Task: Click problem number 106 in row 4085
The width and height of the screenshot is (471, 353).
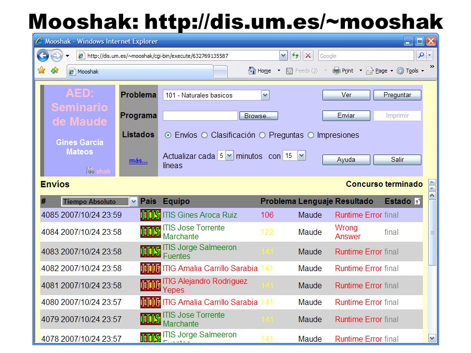Action: (267, 215)
